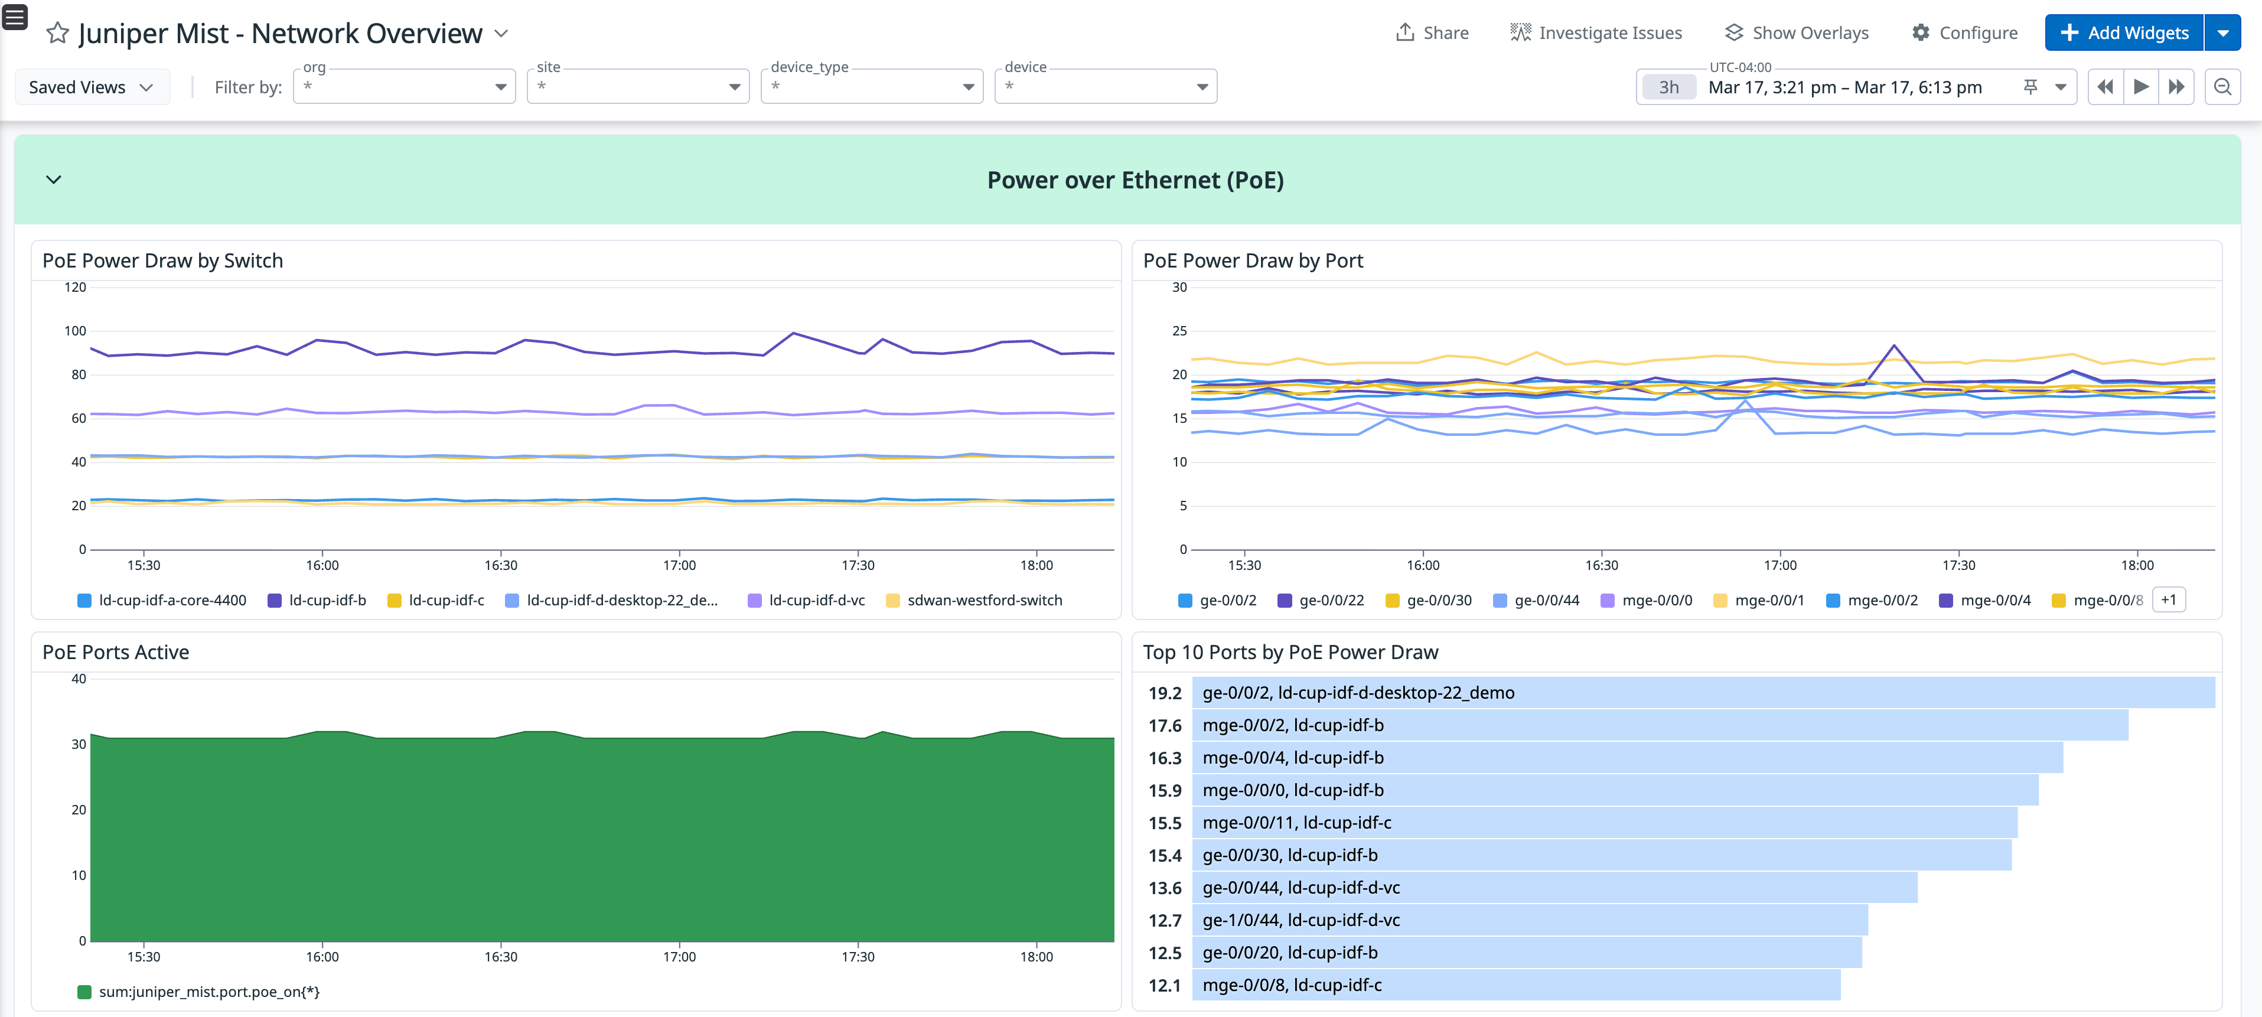Star the Juniper Mist dashboard as favorite
This screenshot has height=1017, width=2262.
pyautogui.click(x=57, y=34)
